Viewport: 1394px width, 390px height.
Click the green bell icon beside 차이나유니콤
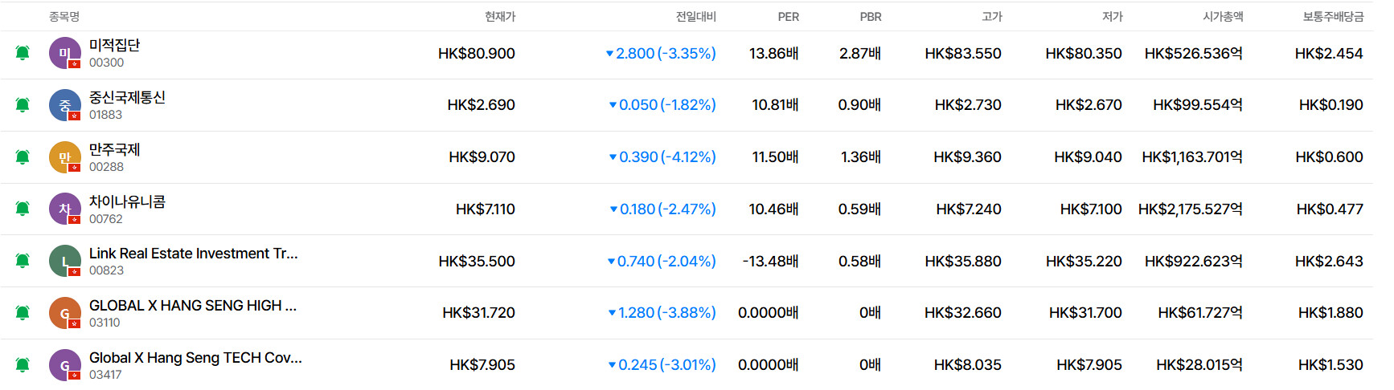(x=23, y=209)
